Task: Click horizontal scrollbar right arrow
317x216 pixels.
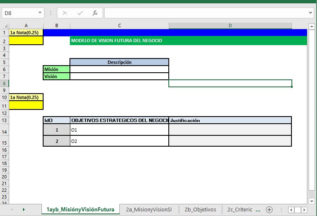Action: [x=304, y=210]
